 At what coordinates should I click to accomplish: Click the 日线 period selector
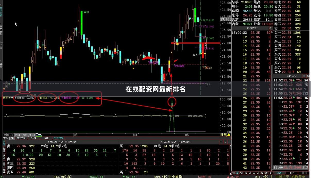coord(223,135)
